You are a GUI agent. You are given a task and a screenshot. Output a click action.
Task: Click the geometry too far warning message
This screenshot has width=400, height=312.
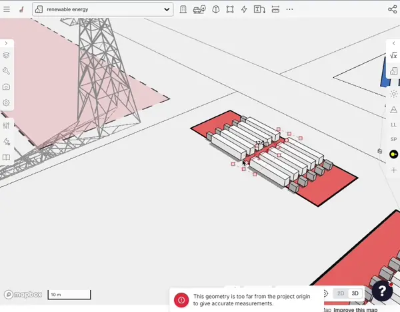251,300
